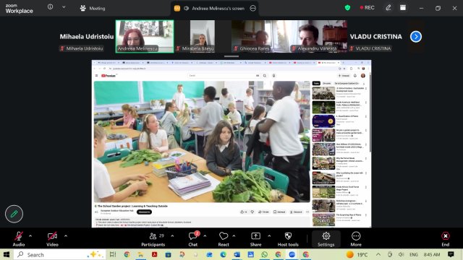Select Alexandru Vanesta's video tile
The width and height of the screenshot is (463, 260).
click(x=318, y=36)
